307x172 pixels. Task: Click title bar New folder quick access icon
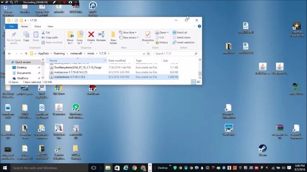21,20
